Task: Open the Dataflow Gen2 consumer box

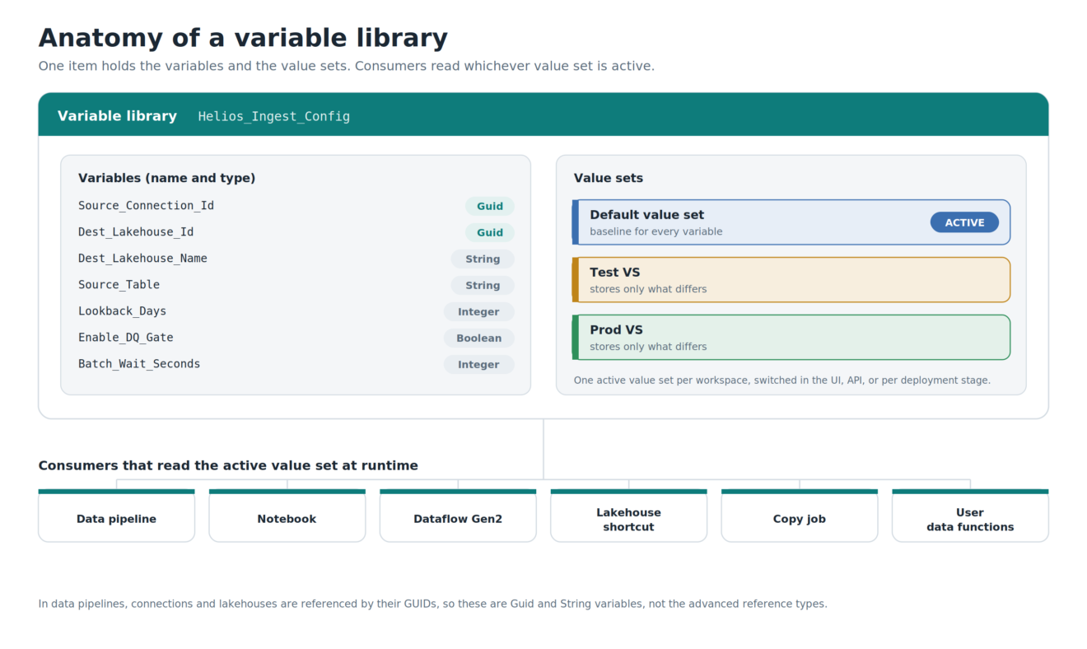Action: tap(458, 516)
